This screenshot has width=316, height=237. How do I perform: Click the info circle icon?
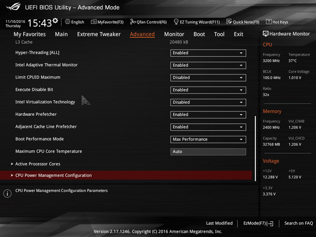coord(7,194)
